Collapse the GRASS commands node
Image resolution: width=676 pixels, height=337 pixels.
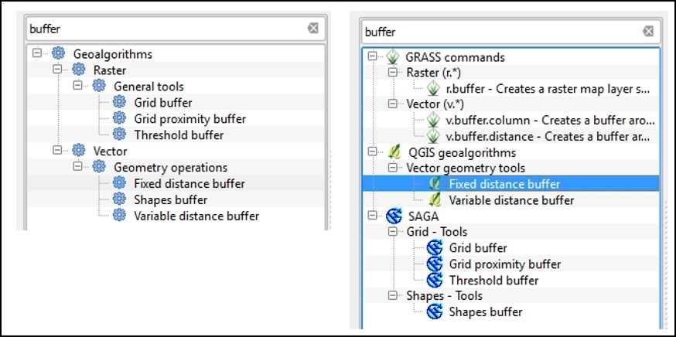[373, 56]
